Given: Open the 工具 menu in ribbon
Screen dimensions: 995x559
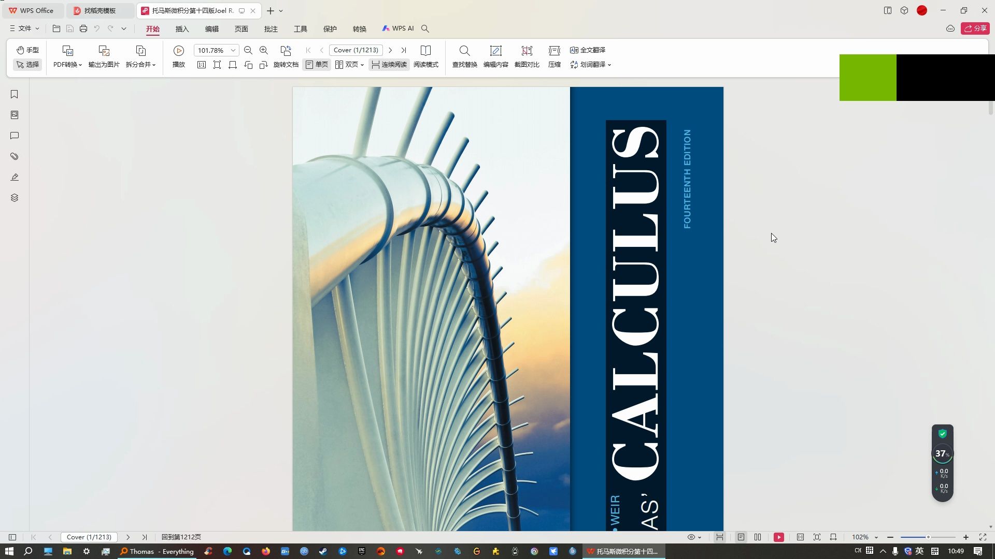Looking at the screenshot, I should (300, 28).
